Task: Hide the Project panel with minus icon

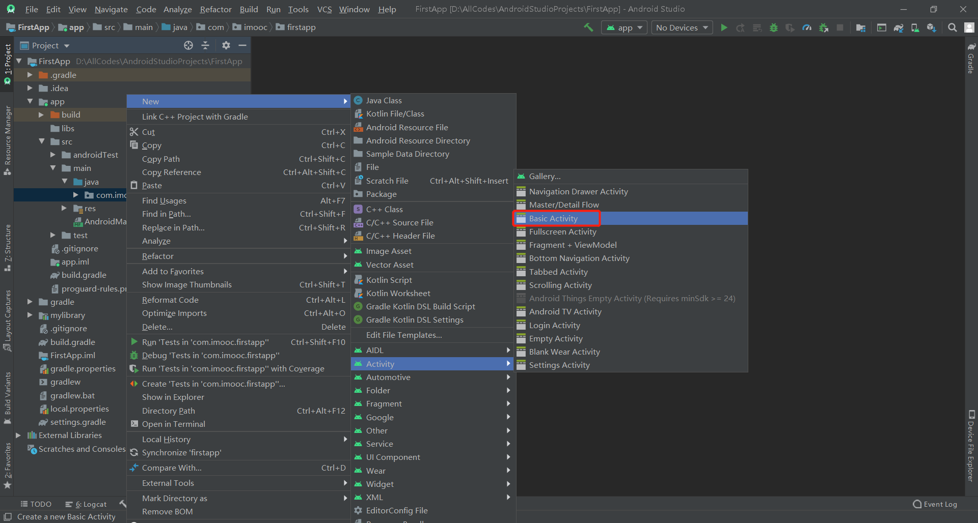Action: coord(242,45)
